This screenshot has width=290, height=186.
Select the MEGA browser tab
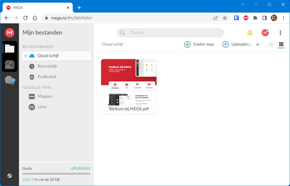pyautogui.click(x=38, y=8)
